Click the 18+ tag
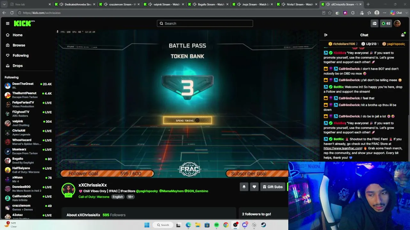Viewport: 410px width, 230px height. (130, 197)
